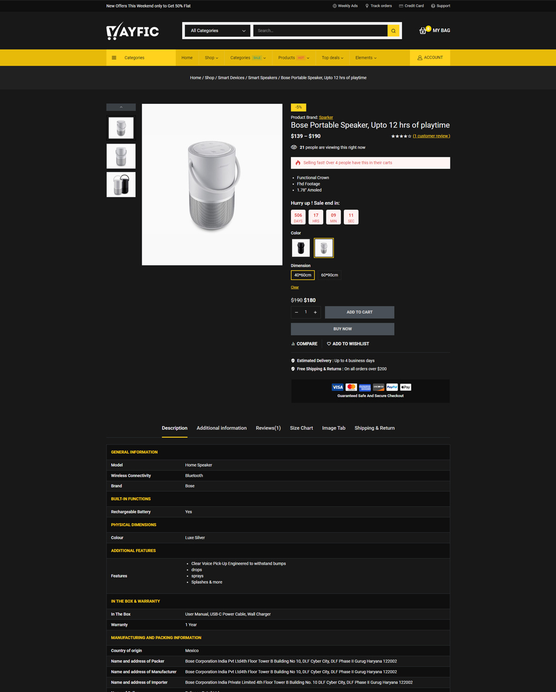This screenshot has height=692, width=556.
Task: Switch to the Additional information tab
Action: (x=221, y=428)
